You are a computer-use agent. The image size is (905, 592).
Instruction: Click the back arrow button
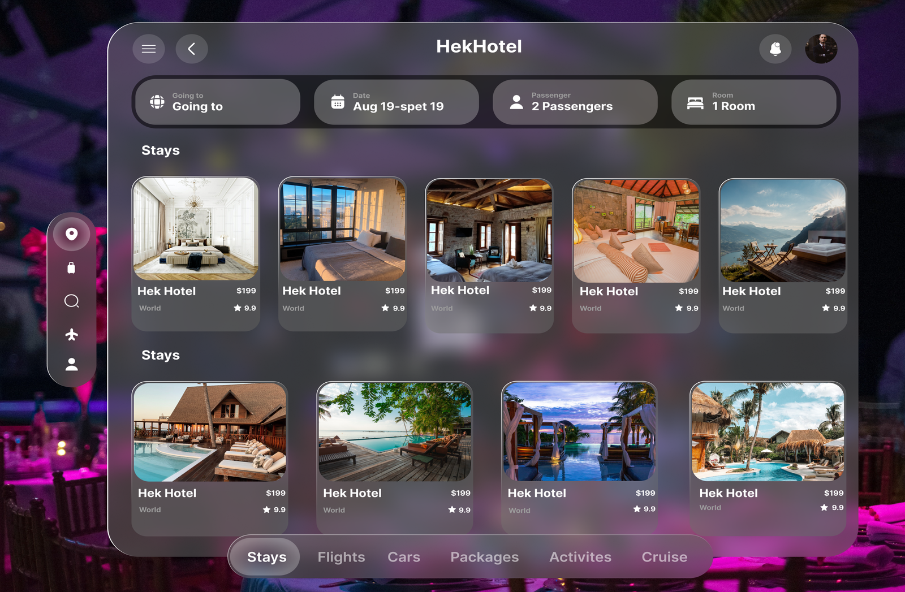pyautogui.click(x=192, y=49)
